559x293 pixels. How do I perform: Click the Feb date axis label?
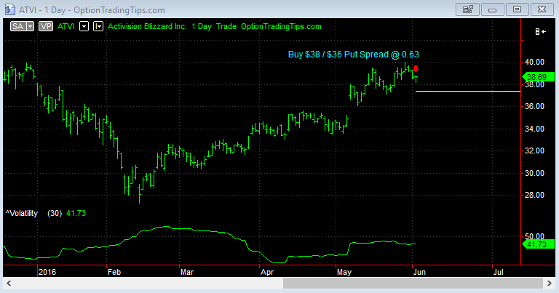[x=114, y=273]
